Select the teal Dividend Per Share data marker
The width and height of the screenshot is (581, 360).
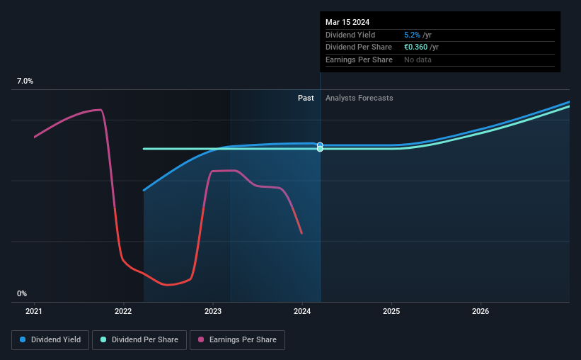click(320, 149)
